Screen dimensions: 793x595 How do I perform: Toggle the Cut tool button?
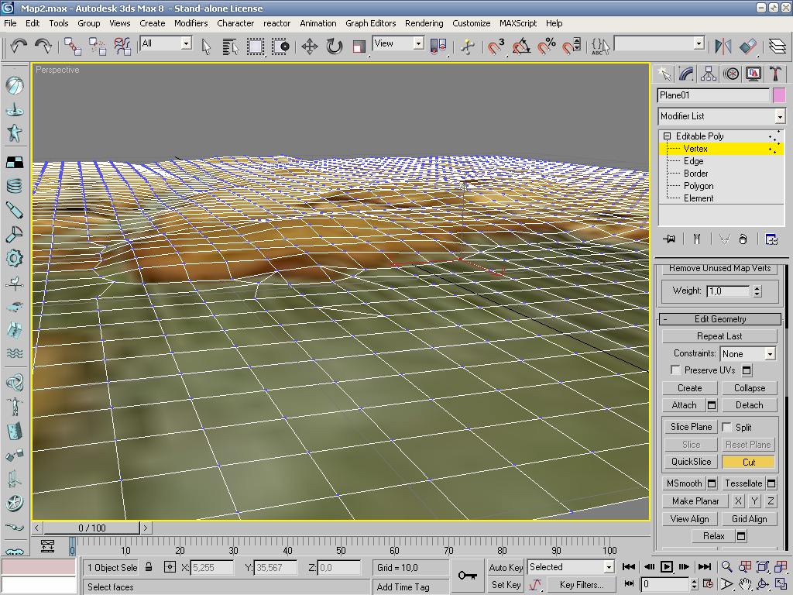[749, 462]
